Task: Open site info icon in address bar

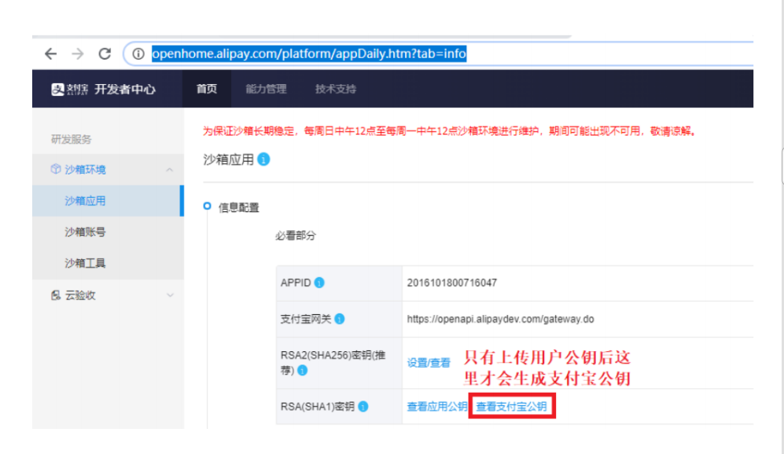Action: 138,53
